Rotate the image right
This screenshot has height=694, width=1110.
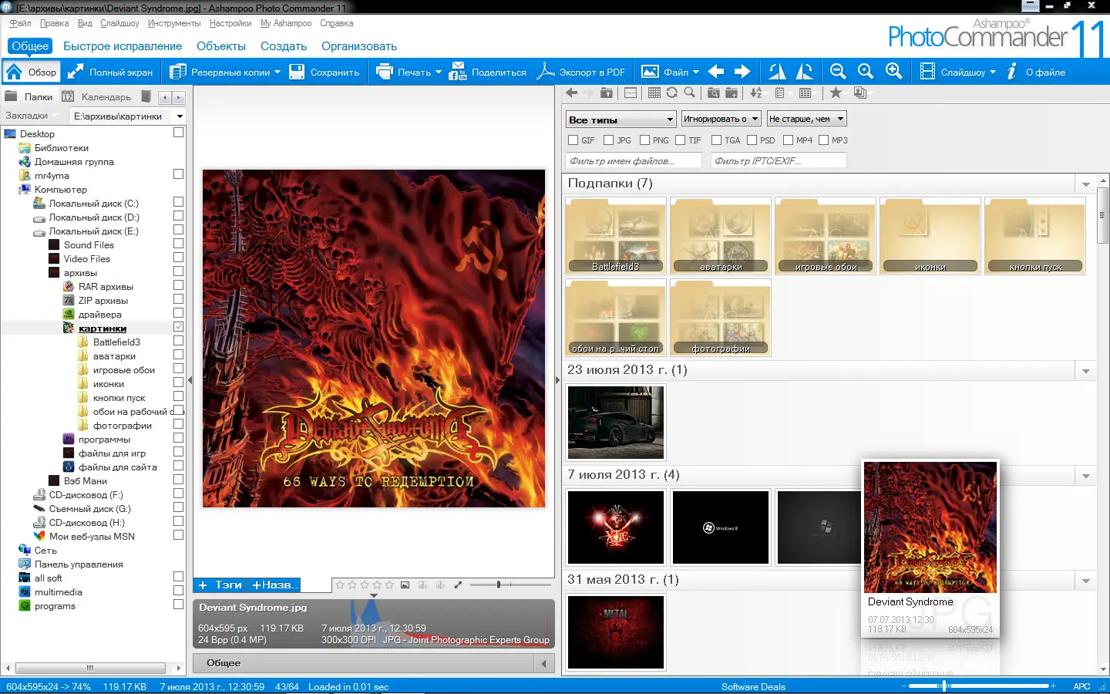click(805, 71)
